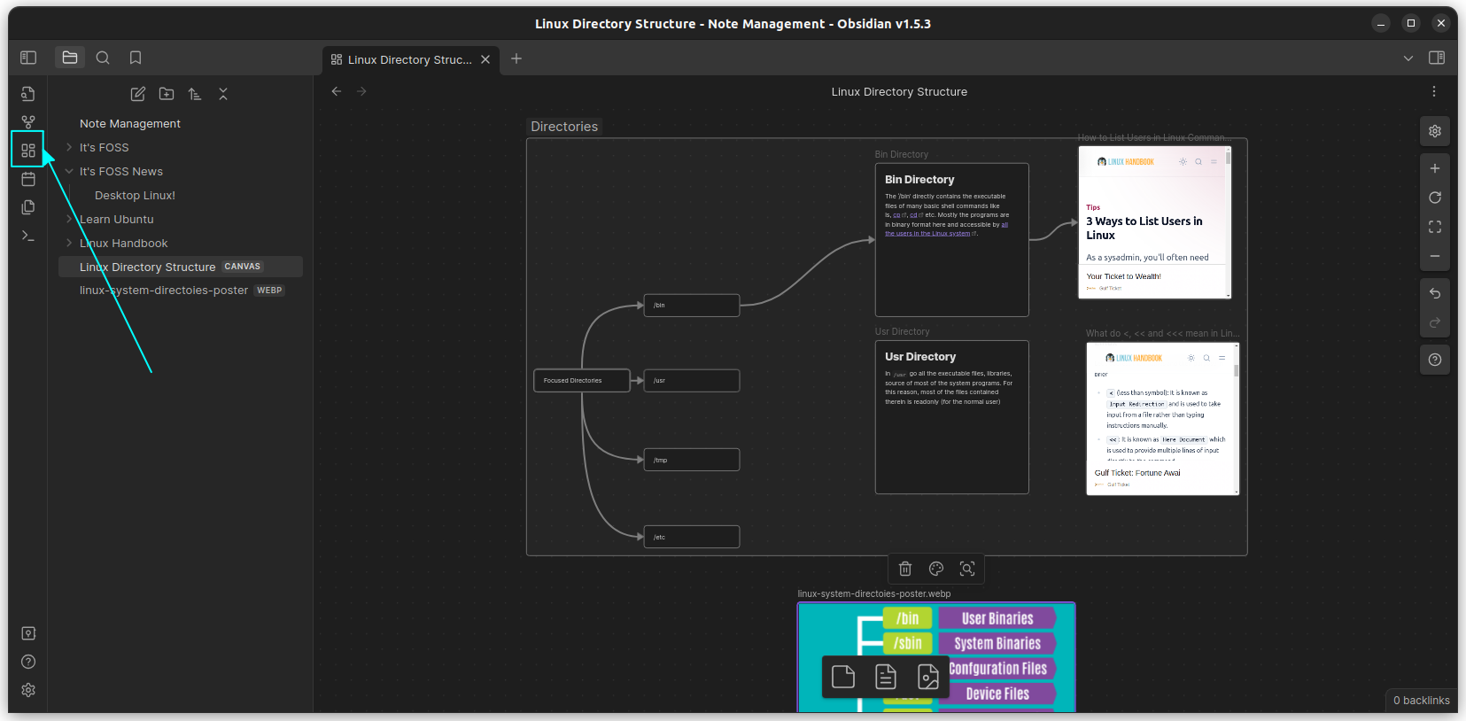Set color with palette icon
Screen dimensions: 1466x721
pos(936,569)
